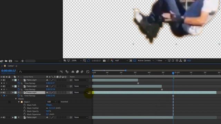Click layer 3 Time Remap value 0:00:32:42
Screen dimensions: 221x124
pos(50,96)
